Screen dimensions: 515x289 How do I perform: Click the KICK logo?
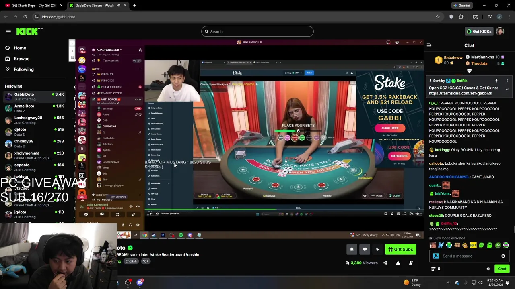(29, 31)
